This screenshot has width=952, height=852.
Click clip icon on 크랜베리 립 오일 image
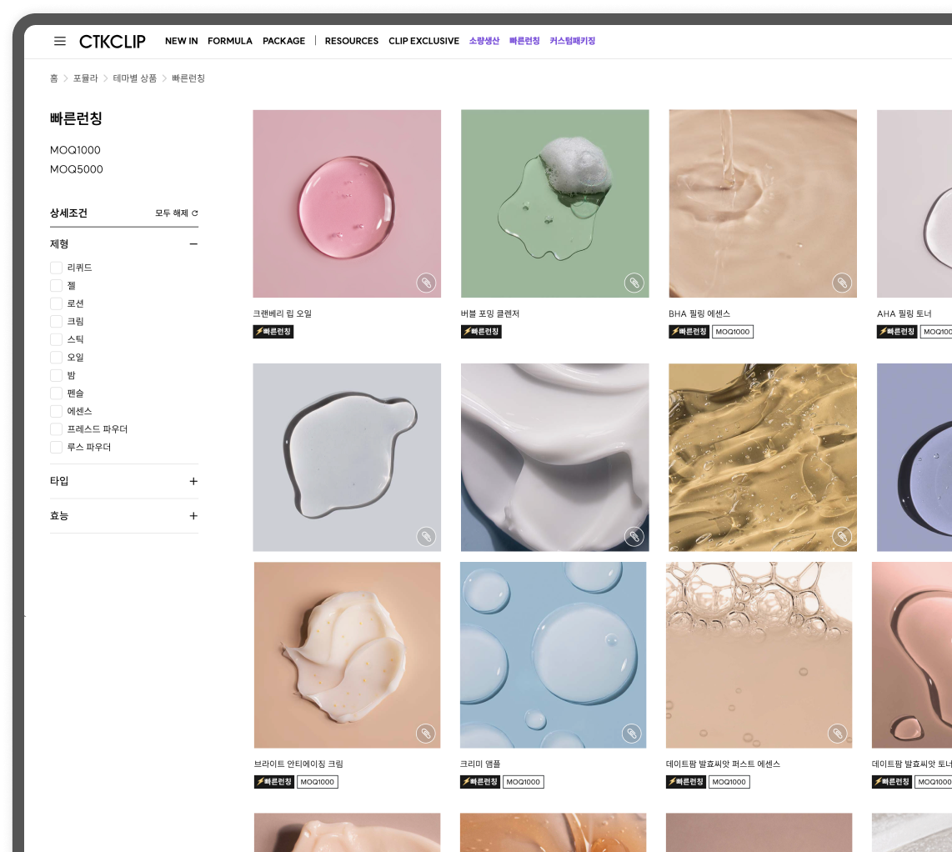[426, 283]
